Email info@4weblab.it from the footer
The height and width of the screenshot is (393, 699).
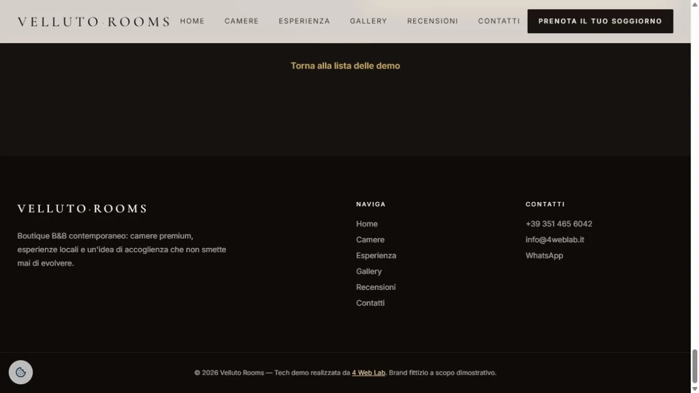tap(555, 240)
